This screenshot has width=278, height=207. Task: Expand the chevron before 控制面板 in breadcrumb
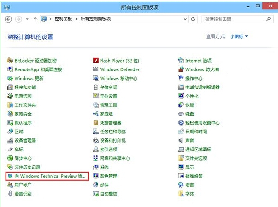pos(50,19)
